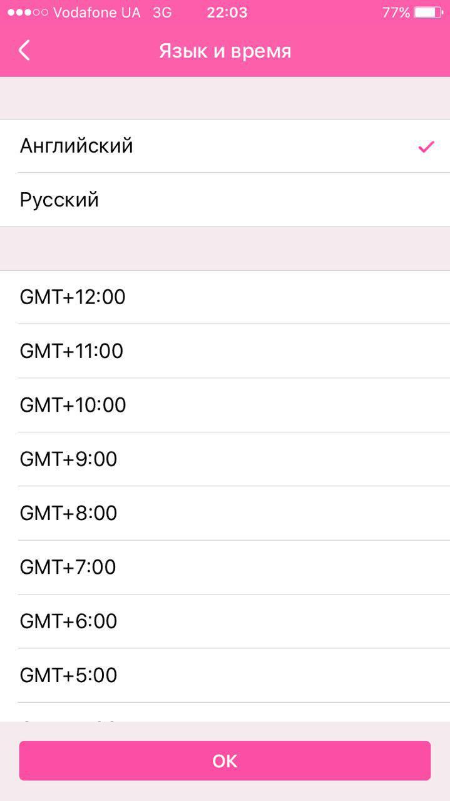
Task: Tap the pink checkmark next to Английский
Action: coord(426,147)
